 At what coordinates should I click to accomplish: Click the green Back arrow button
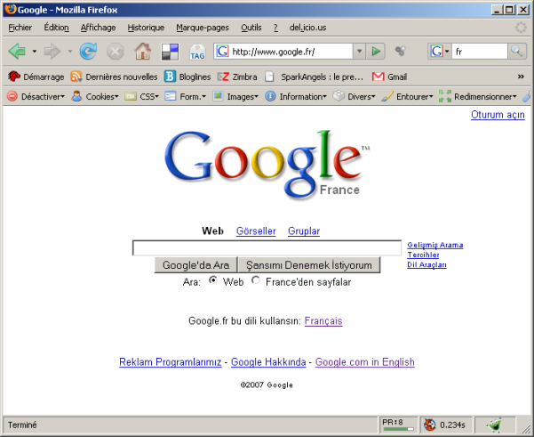point(17,52)
